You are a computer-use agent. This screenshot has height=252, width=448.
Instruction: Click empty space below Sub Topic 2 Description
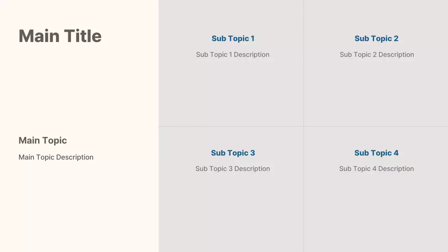pyautogui.click(x=376, y=91)
